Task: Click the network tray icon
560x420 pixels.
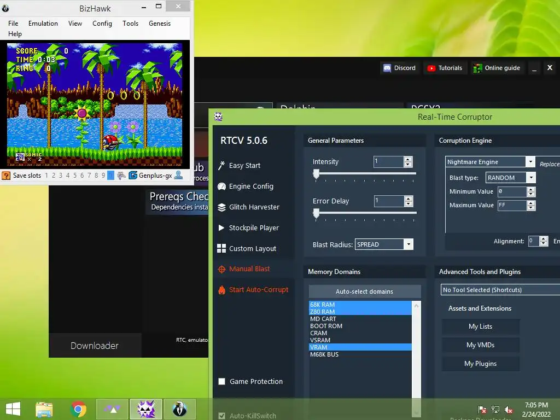Action: point(495,409)
